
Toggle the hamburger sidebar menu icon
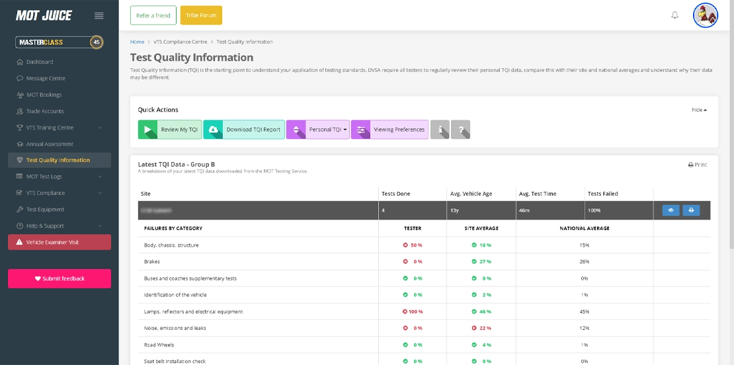point(99,15)
